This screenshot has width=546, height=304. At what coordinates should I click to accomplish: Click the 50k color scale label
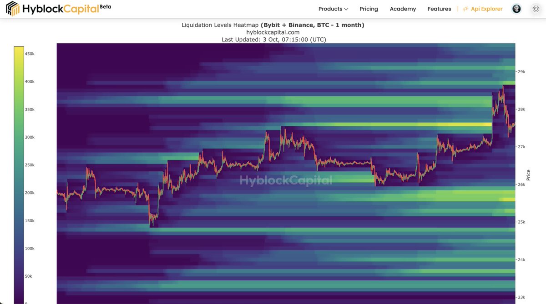point(29,276)
